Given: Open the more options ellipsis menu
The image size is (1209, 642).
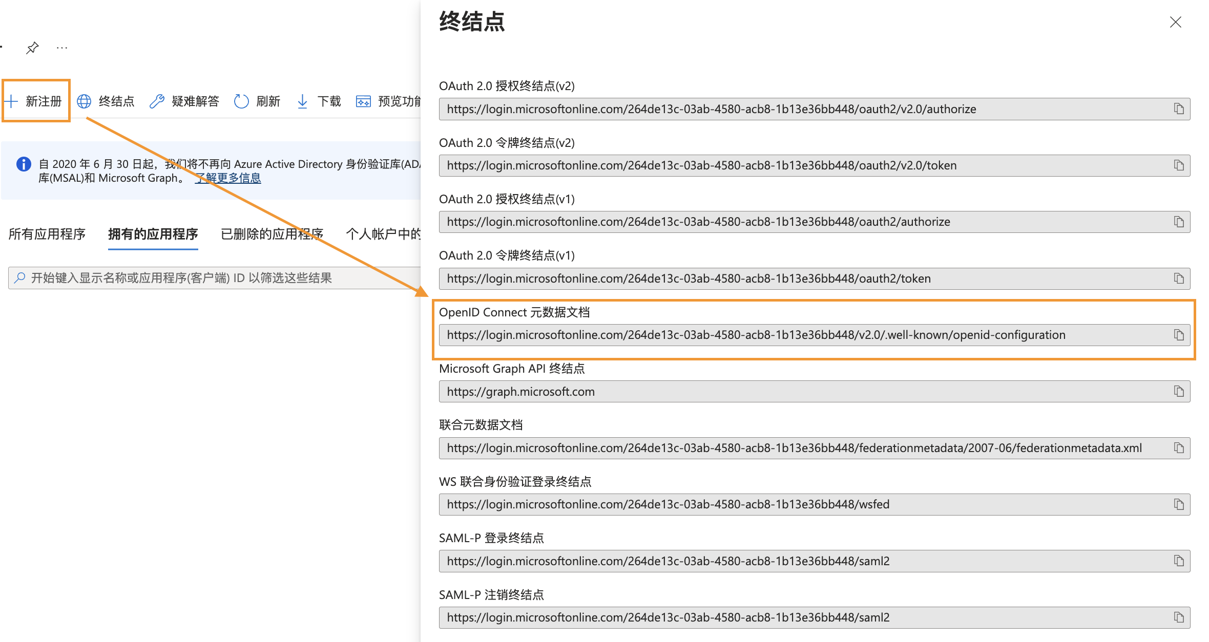Looking at the screenshot, I should [x=62, y=48].
